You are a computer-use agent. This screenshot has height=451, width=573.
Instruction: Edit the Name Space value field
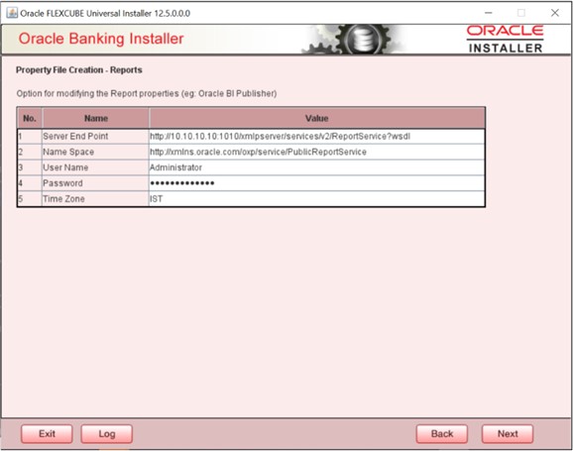pos(317,152)
